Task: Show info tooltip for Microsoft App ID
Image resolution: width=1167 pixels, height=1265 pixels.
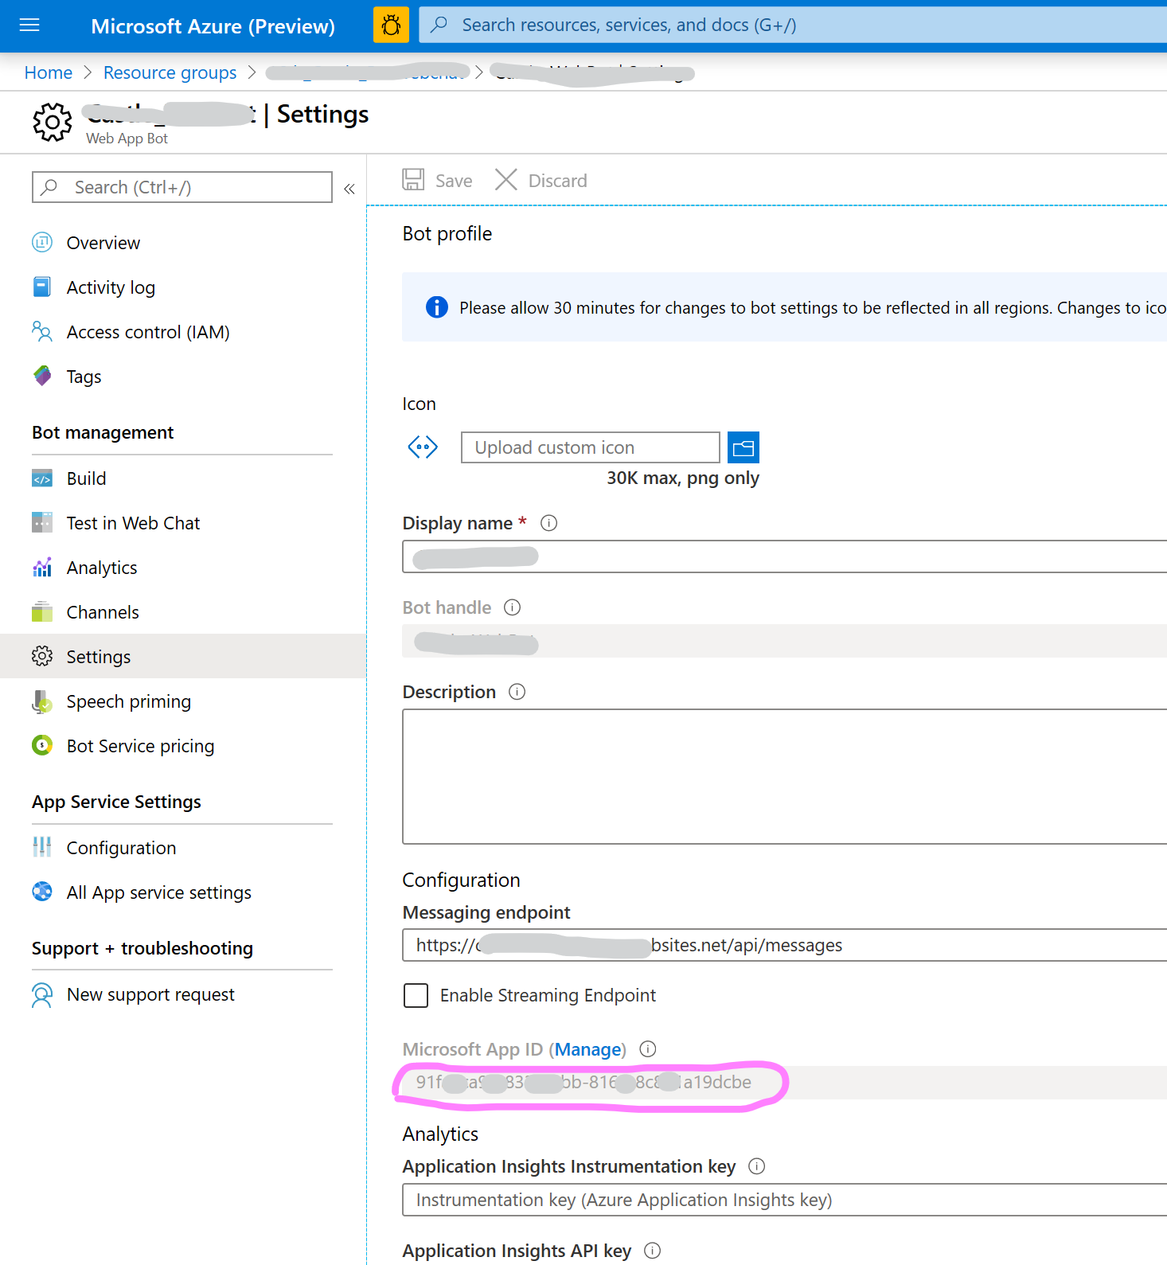Action: [648, 1049]
